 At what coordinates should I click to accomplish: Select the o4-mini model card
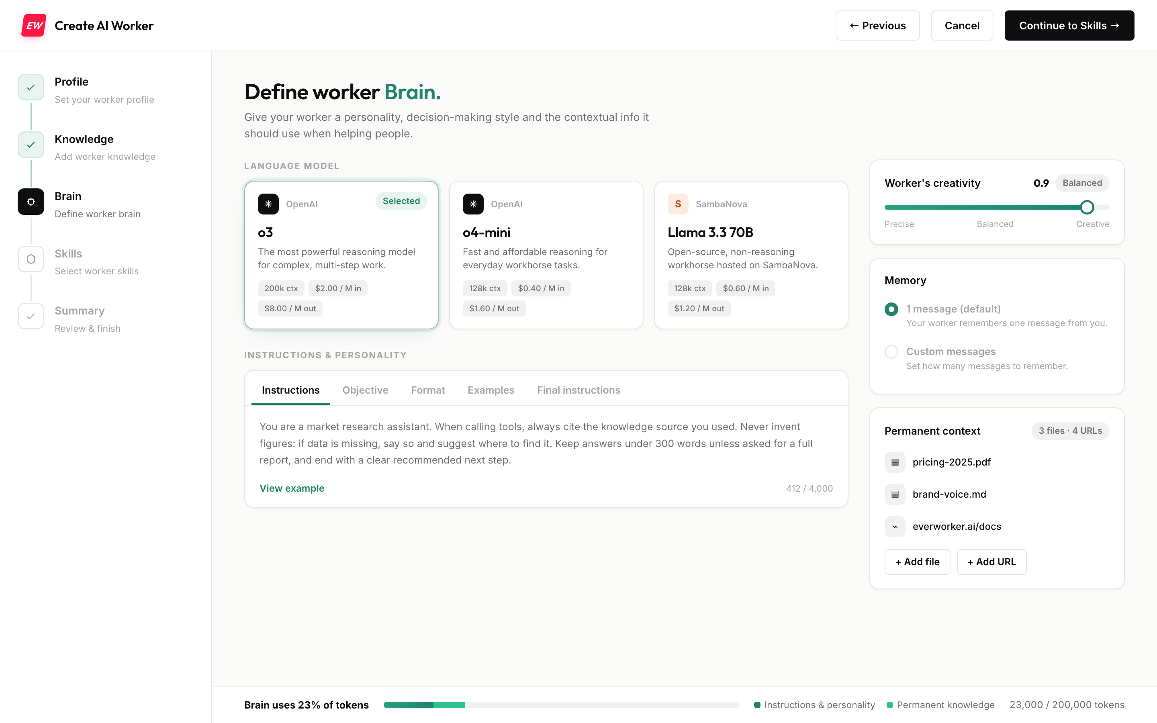pyautogui.click(x=546, y=255)
